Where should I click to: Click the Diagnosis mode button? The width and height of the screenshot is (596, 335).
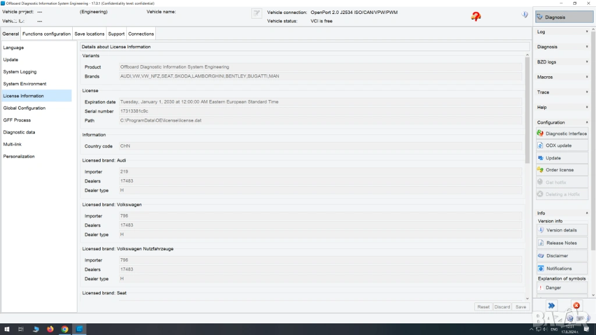pos(556,17)
